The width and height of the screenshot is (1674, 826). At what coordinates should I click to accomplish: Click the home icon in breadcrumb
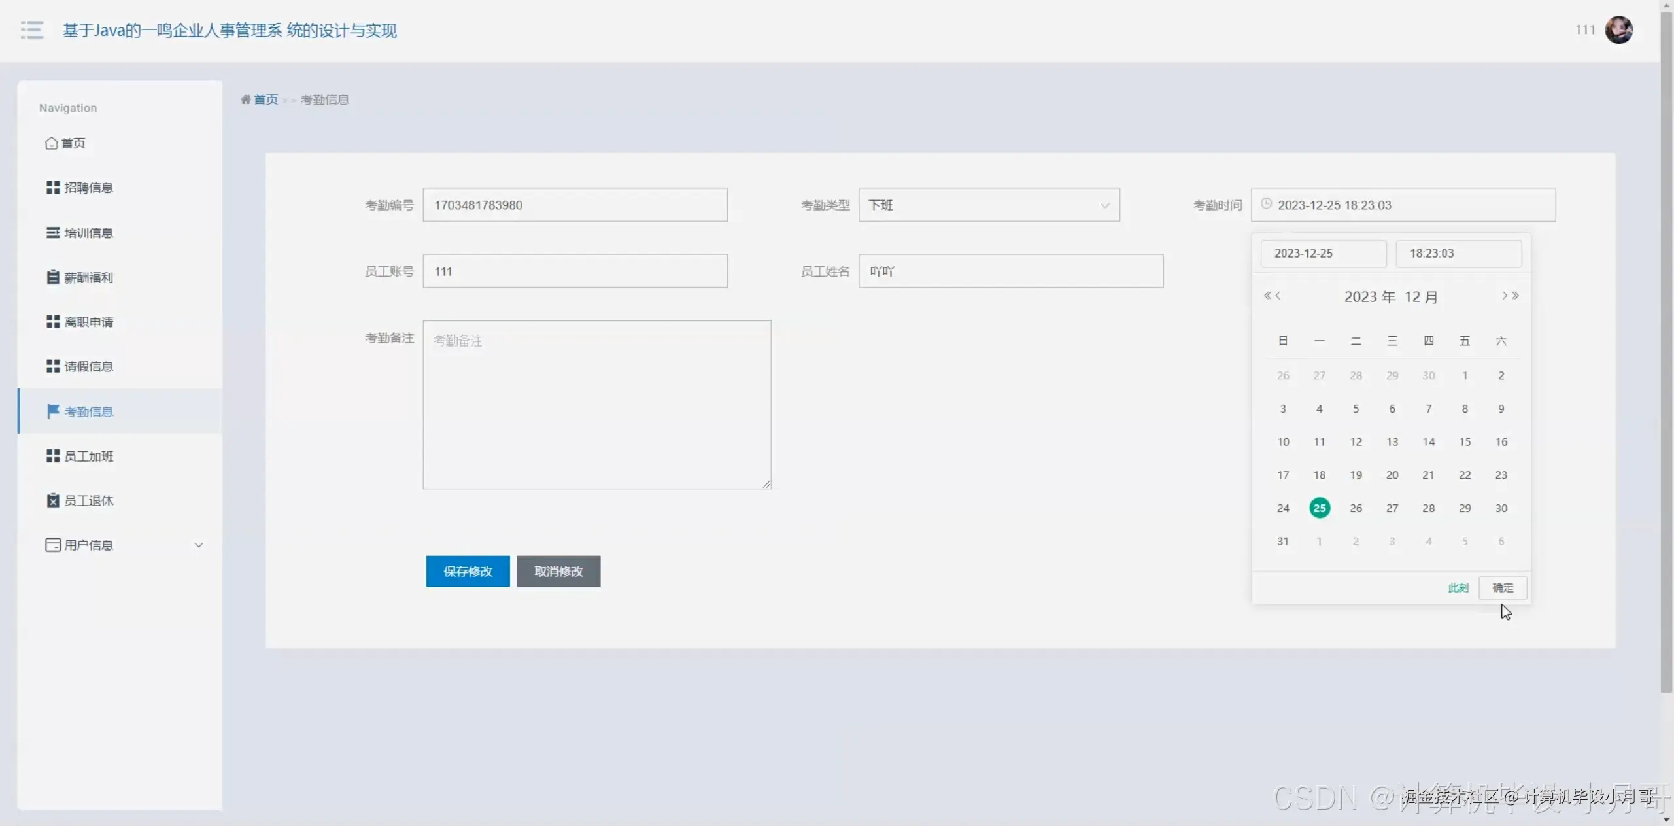click(x=246, y=99)
